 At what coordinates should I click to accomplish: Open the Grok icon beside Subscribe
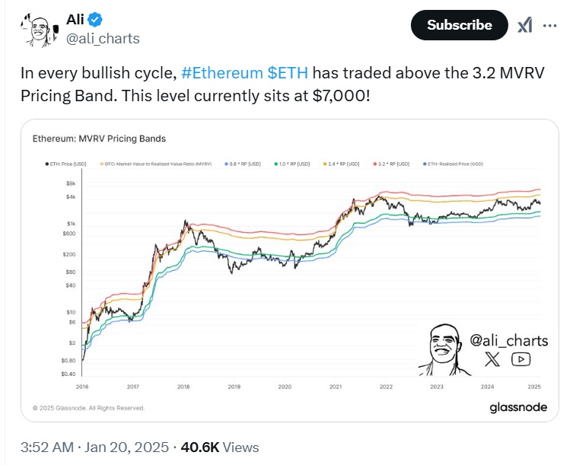tap(525, 25)
